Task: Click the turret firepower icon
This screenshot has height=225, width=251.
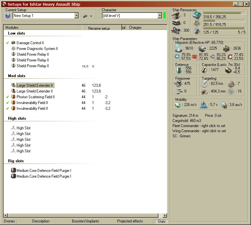Action: click(x=178, y=84)
